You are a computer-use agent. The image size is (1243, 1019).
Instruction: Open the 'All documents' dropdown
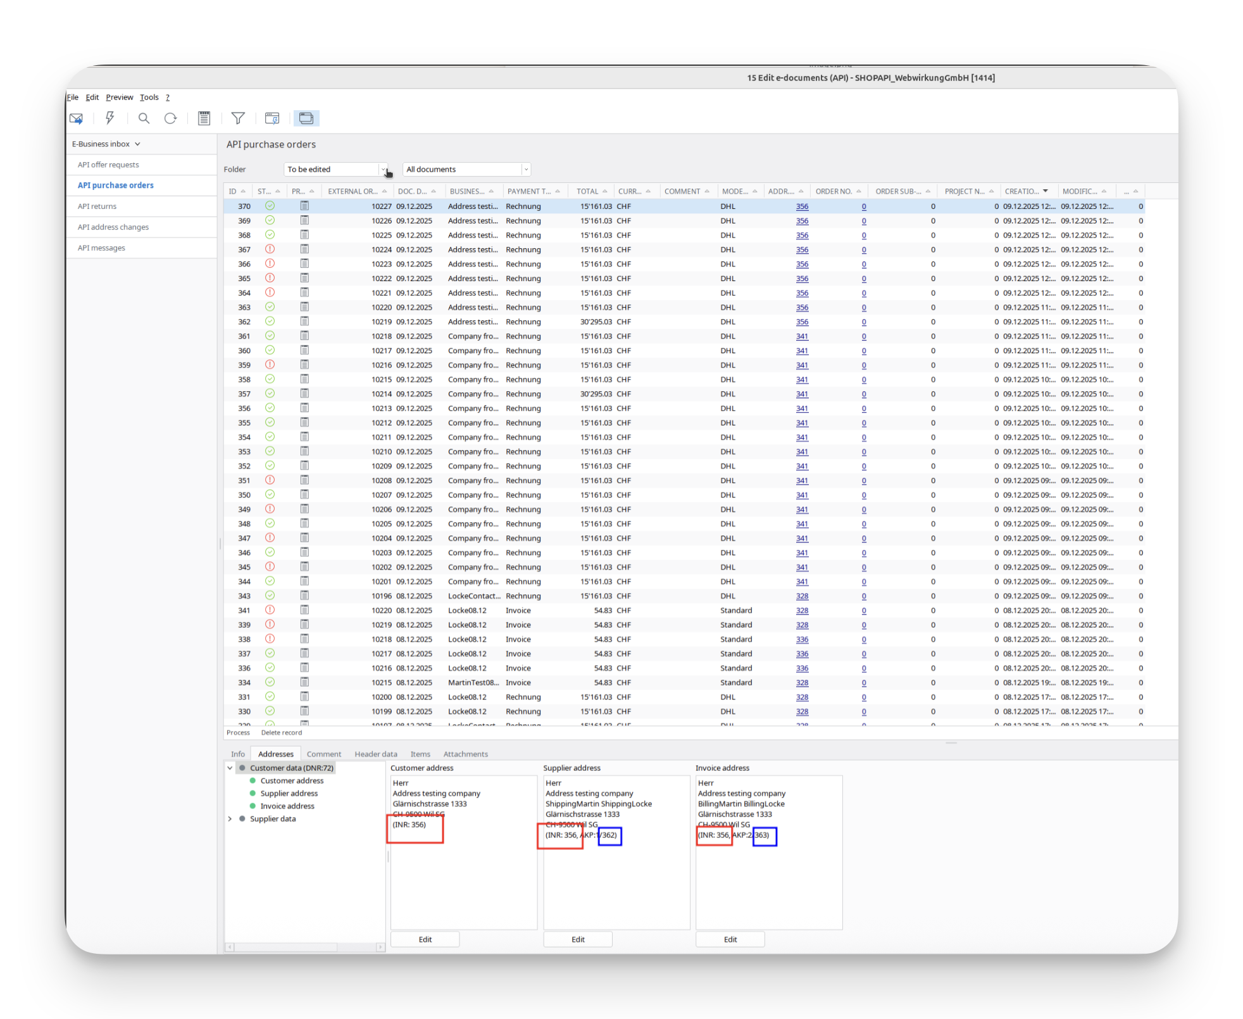[525, 170]
